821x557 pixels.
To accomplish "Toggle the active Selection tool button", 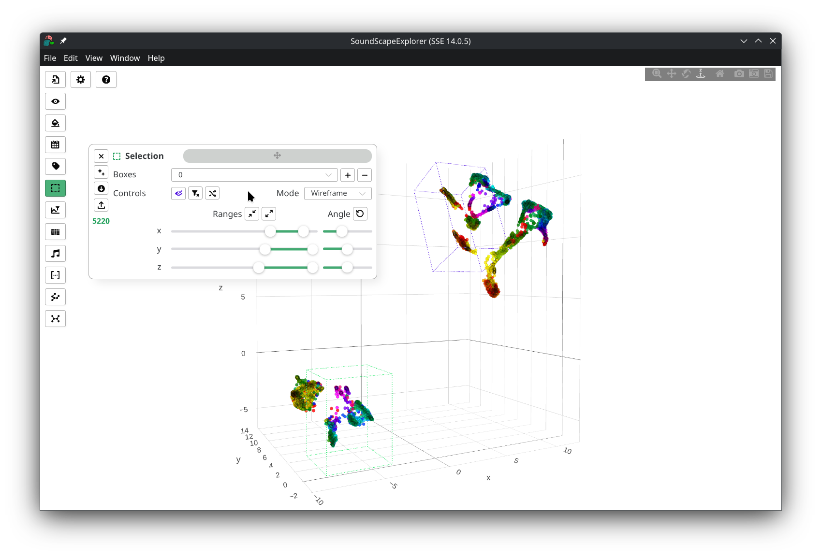I will (56, 188).
